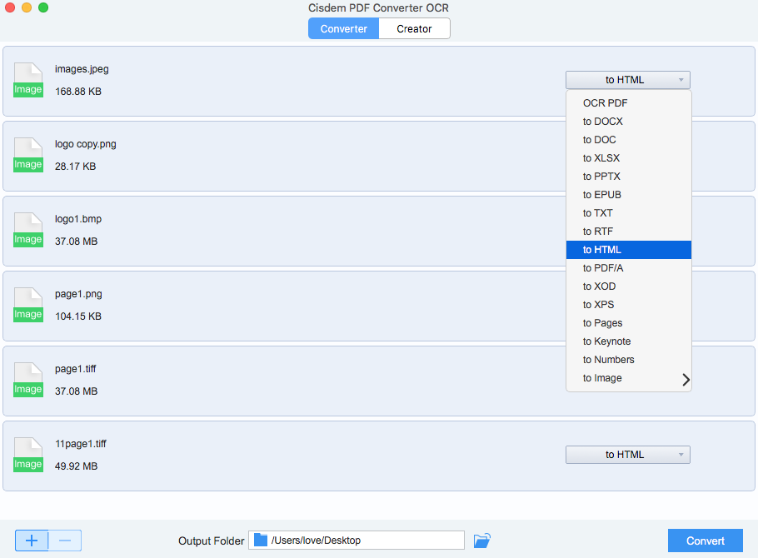Choose to Image from the format list
This screenshot has height=558, width=758.
[x=628, y=379]
